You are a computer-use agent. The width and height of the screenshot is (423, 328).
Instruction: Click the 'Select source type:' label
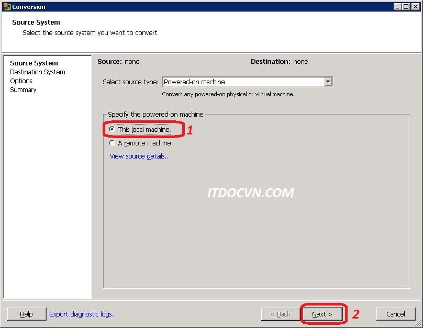(130, 82)
